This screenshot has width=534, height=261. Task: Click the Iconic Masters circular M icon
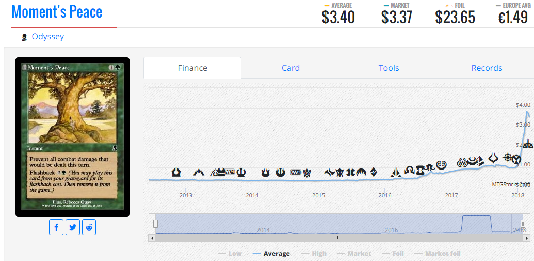(516, 159)
